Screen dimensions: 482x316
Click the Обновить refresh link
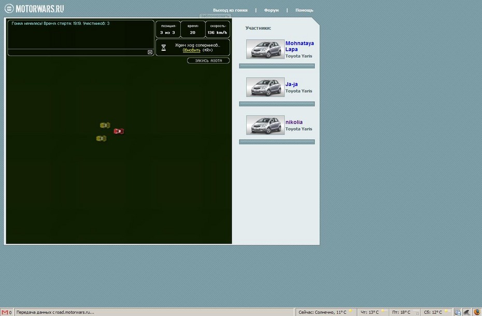click(x=192, y=50)
